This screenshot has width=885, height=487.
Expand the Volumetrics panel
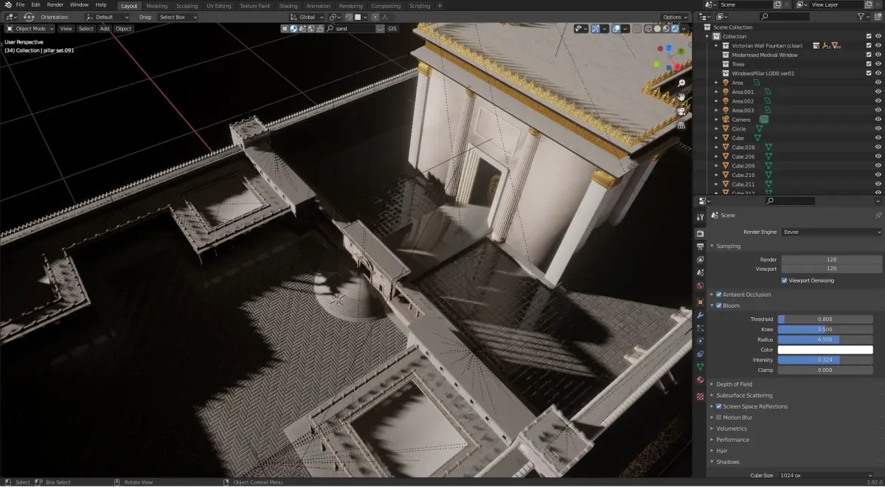click(731, 429)
